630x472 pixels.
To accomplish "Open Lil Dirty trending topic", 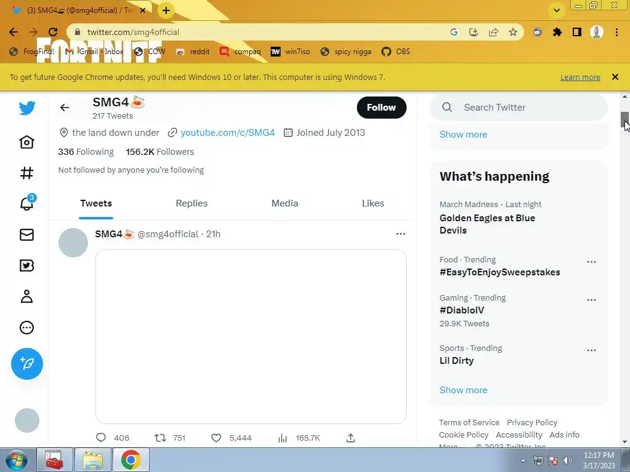I will pyautogui.click(x=457, y=360).
